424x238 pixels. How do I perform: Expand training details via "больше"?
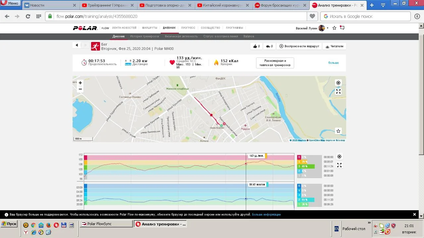point(333,63)
